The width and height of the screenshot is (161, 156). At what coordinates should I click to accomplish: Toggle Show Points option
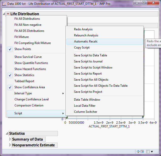tap(23, 49)
